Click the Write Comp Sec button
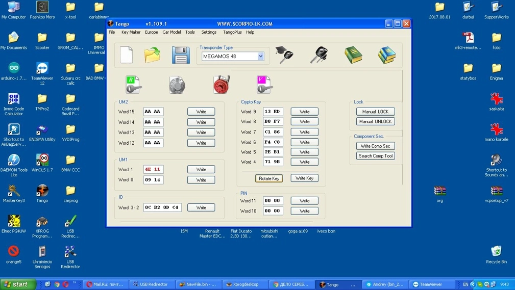This screenshot has height=290, width=515. (x=376, y=146)
